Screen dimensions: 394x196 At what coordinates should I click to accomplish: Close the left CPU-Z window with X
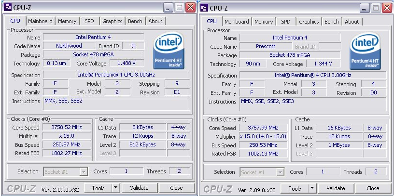coord(190,8)
